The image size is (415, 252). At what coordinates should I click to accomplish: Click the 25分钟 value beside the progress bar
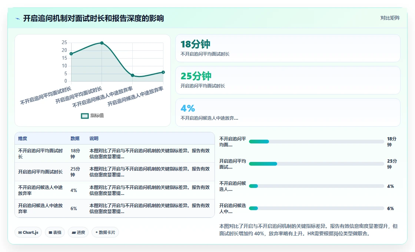[392, 164]
